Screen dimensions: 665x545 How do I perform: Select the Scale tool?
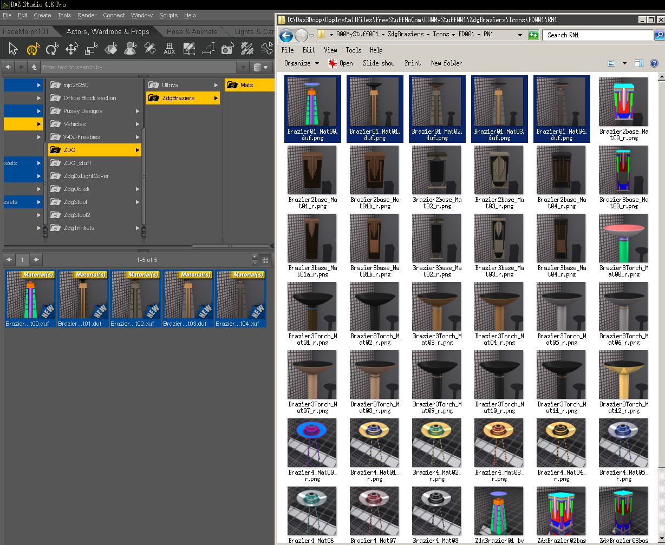click(91, 49)
